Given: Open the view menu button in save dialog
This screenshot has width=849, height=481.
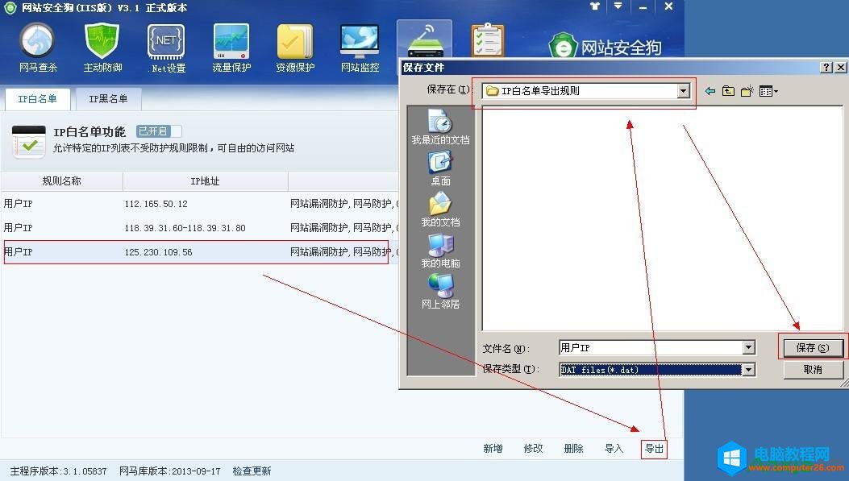Looking at the screenshot, I should pos(768,91).
